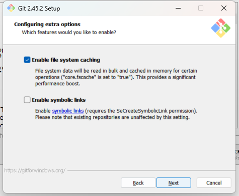Close the Git 2.45.2 Setup dialog
The height and width of the screenshot is (196, 239).
point(224,8)
